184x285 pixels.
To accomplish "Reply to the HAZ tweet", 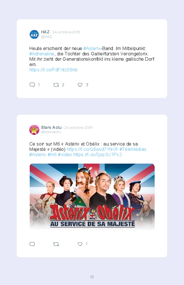I will [32, 85].
